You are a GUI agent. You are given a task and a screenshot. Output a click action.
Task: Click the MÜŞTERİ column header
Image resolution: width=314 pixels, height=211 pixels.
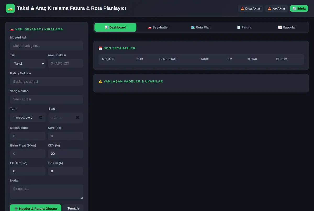coord(109,59)
